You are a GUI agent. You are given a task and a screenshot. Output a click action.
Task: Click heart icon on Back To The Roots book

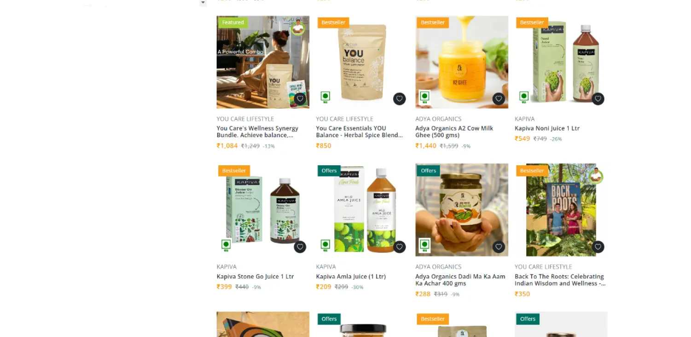[x=598, y=247]
